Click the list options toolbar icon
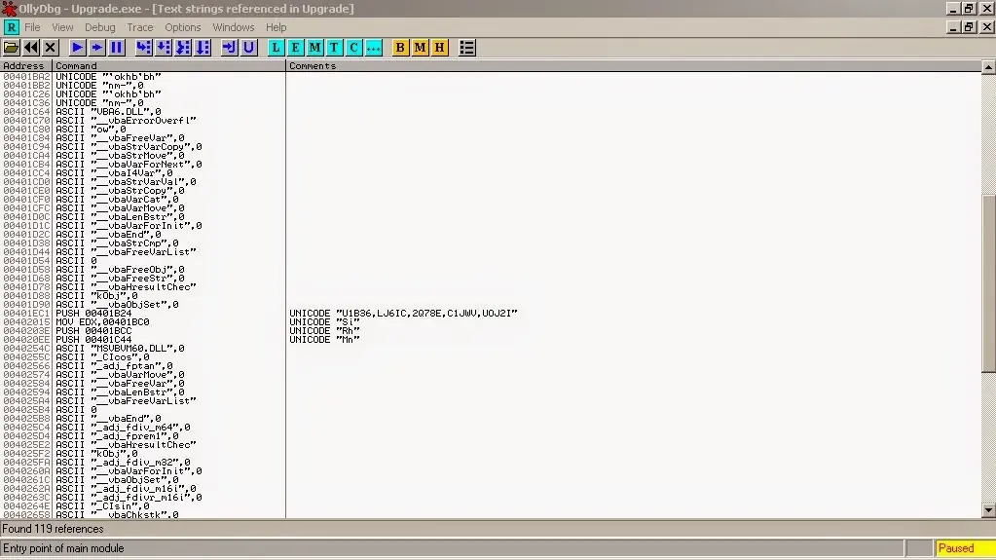The height and width of the screenshot is (560, 996). pyautogui.click(x=467, y=48)
